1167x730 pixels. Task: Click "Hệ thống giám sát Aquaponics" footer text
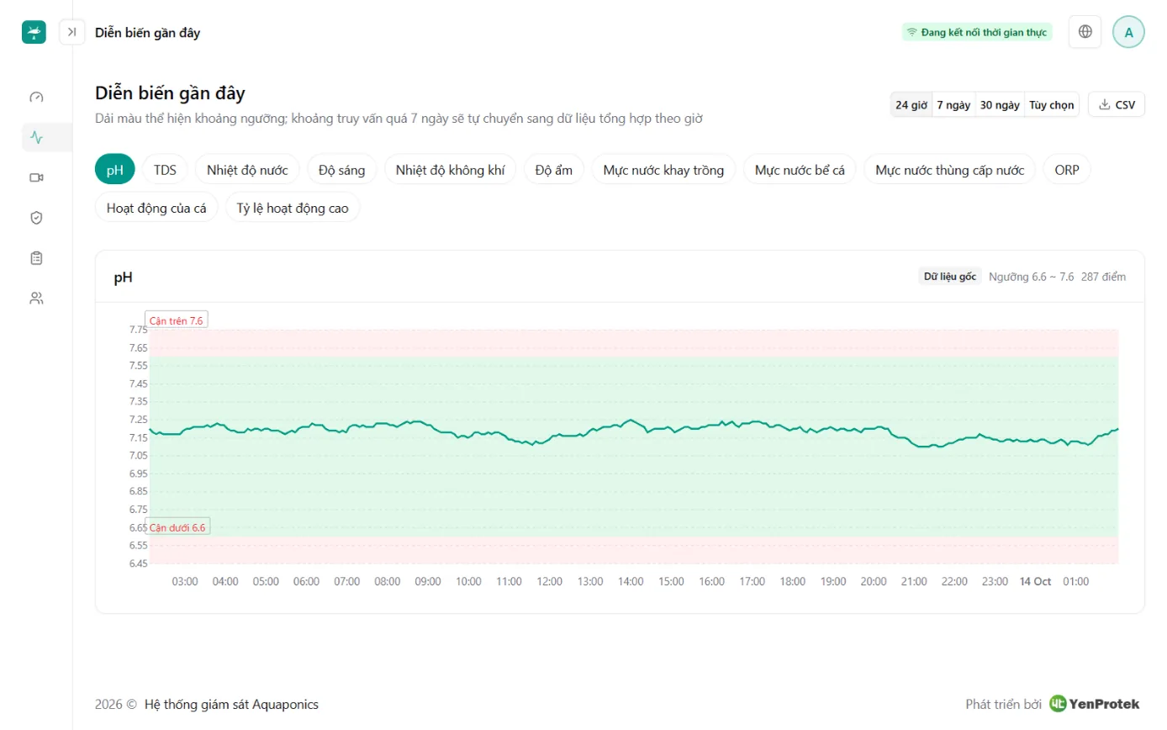pyautogui.click(x=232, y=704)
